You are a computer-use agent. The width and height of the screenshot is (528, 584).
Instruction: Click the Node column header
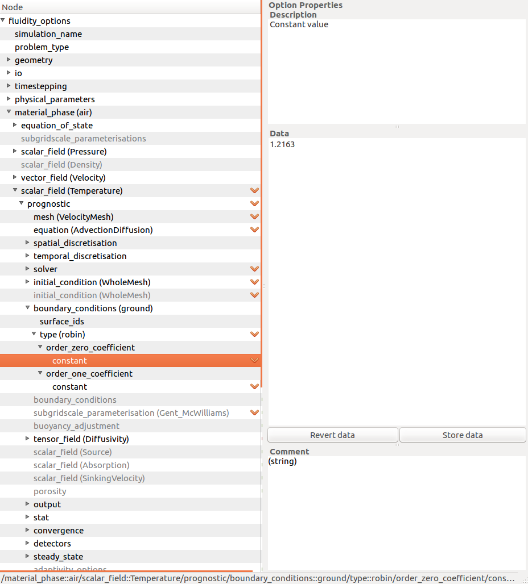(130, 7)
